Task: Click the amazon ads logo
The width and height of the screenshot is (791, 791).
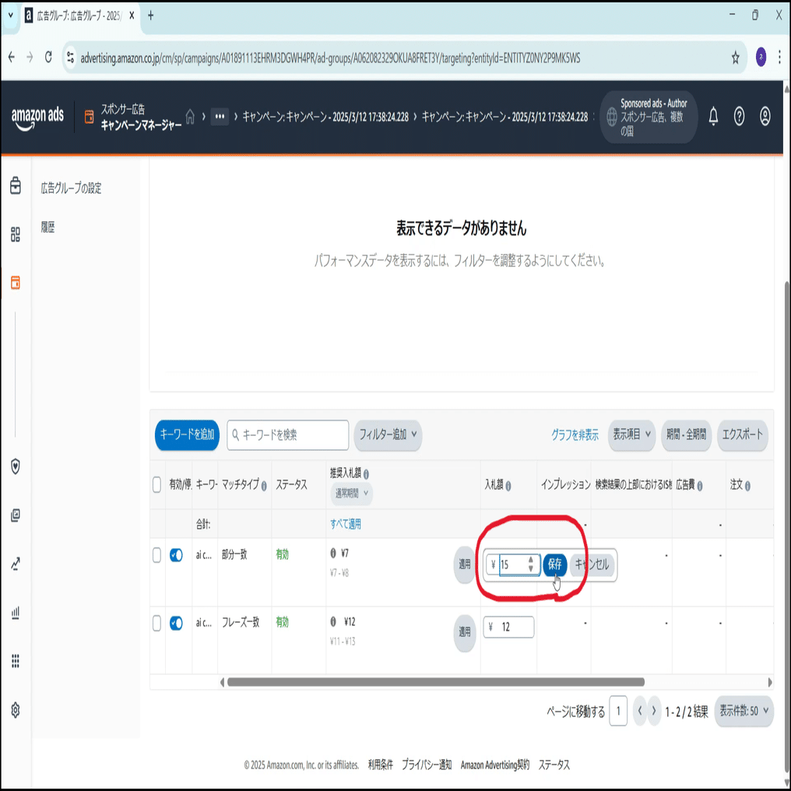Action: pos(37,118)
